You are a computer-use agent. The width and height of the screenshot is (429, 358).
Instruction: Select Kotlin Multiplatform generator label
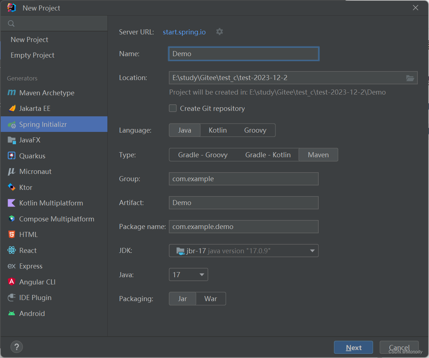51,203
